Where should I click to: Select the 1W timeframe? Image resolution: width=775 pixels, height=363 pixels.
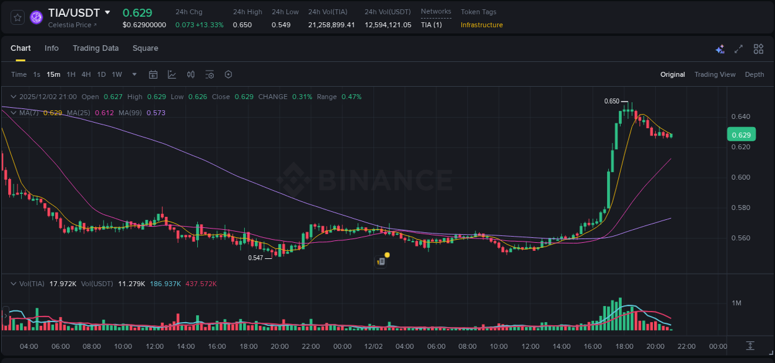pyautogui.click(x=117, y=74)
